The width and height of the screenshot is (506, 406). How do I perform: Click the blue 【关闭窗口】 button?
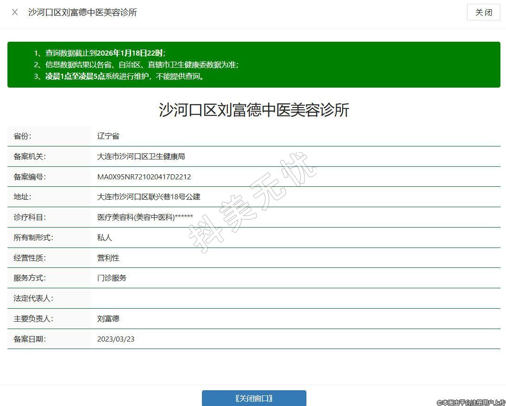tap(254, 398)
